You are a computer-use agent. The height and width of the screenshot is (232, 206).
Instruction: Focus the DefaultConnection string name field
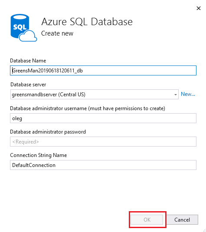103,165
